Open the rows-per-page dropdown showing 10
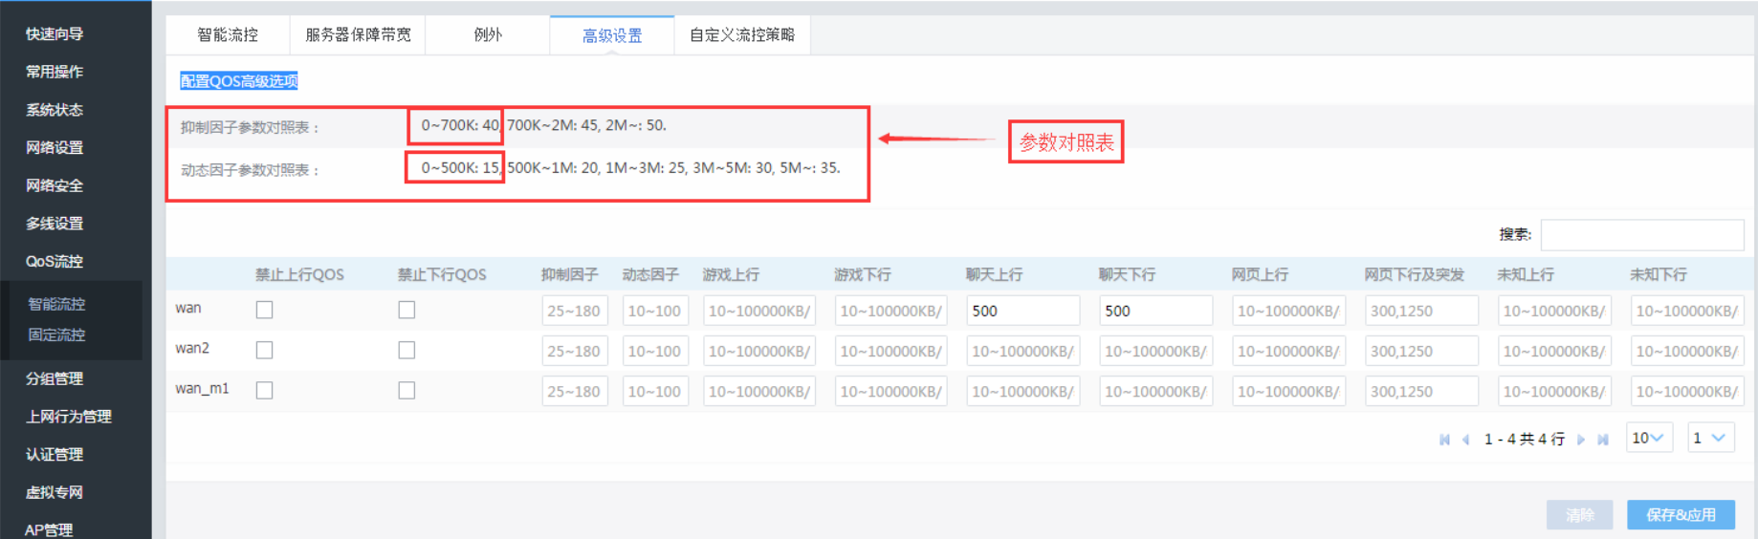The width and height of the screenshot is (1758, 539). click(1648, 438)
